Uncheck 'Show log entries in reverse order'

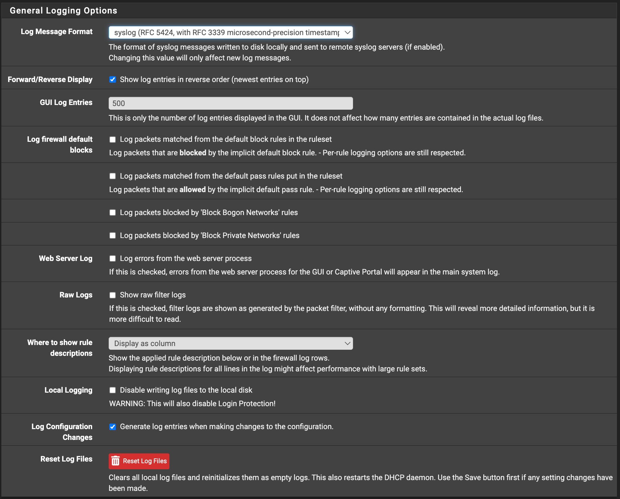pyautogui.click(x=112, y=79)
